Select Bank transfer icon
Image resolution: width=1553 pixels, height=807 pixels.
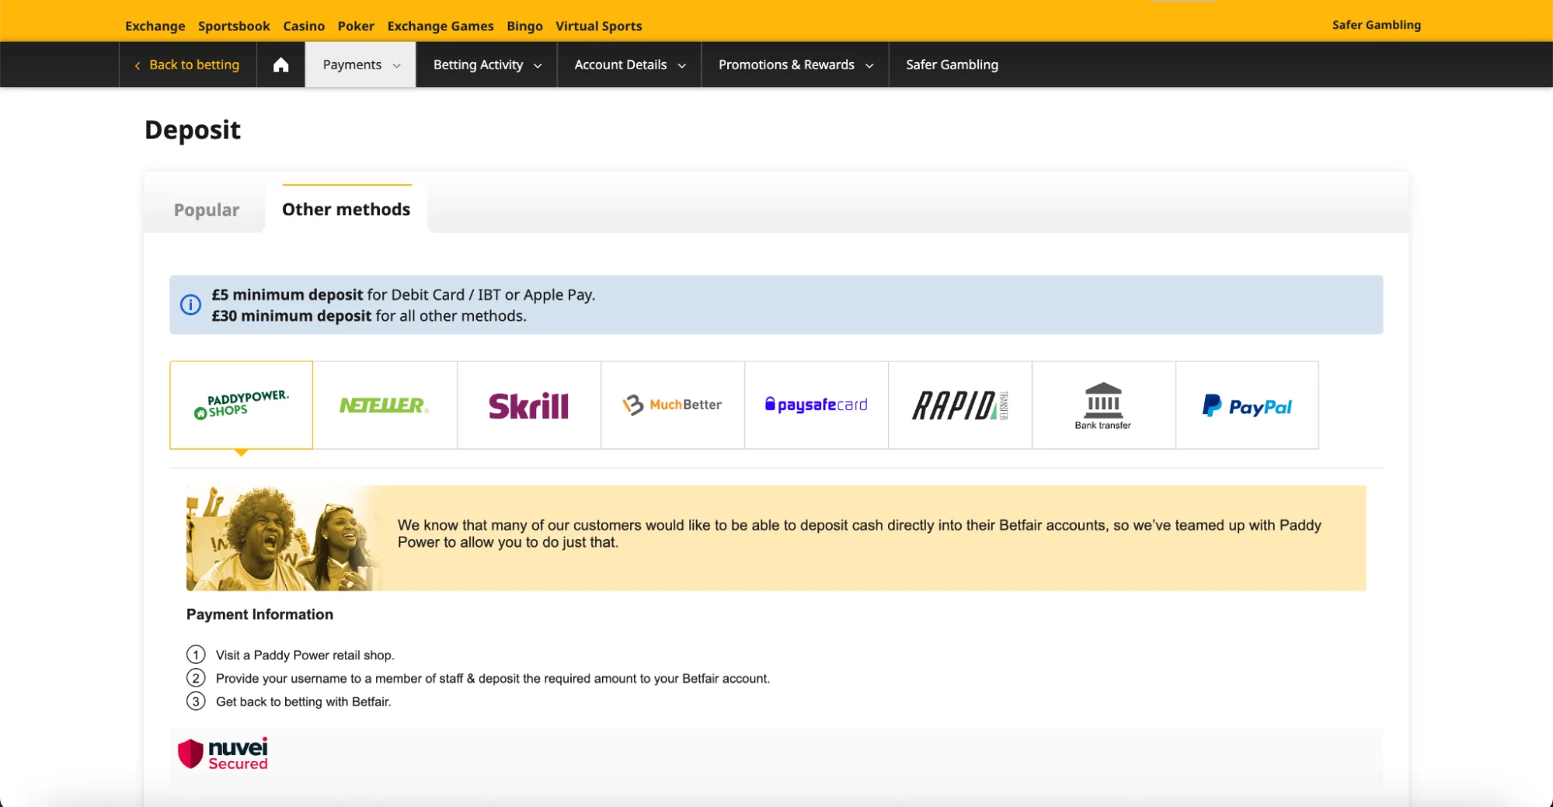click(x=1103, y=405)
